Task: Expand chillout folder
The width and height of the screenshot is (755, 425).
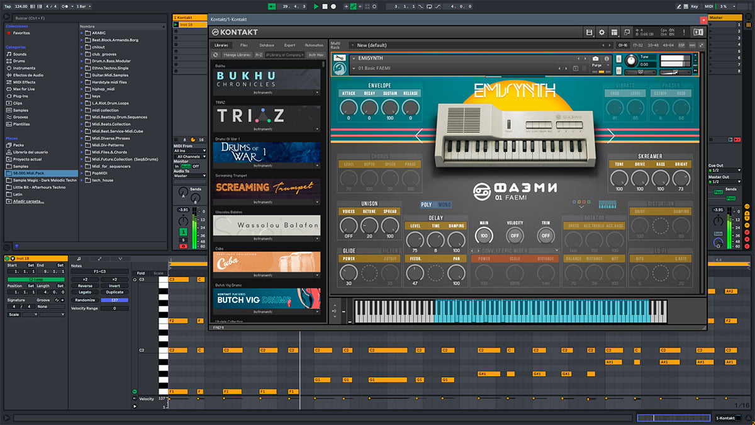Action: [82, 47]
